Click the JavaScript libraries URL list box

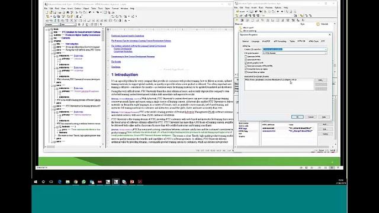pyautogui.click(x=279, y=84)
